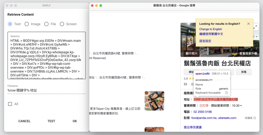
Task: Click the 供應商 info icon
Action: click(x=255, y=118)
